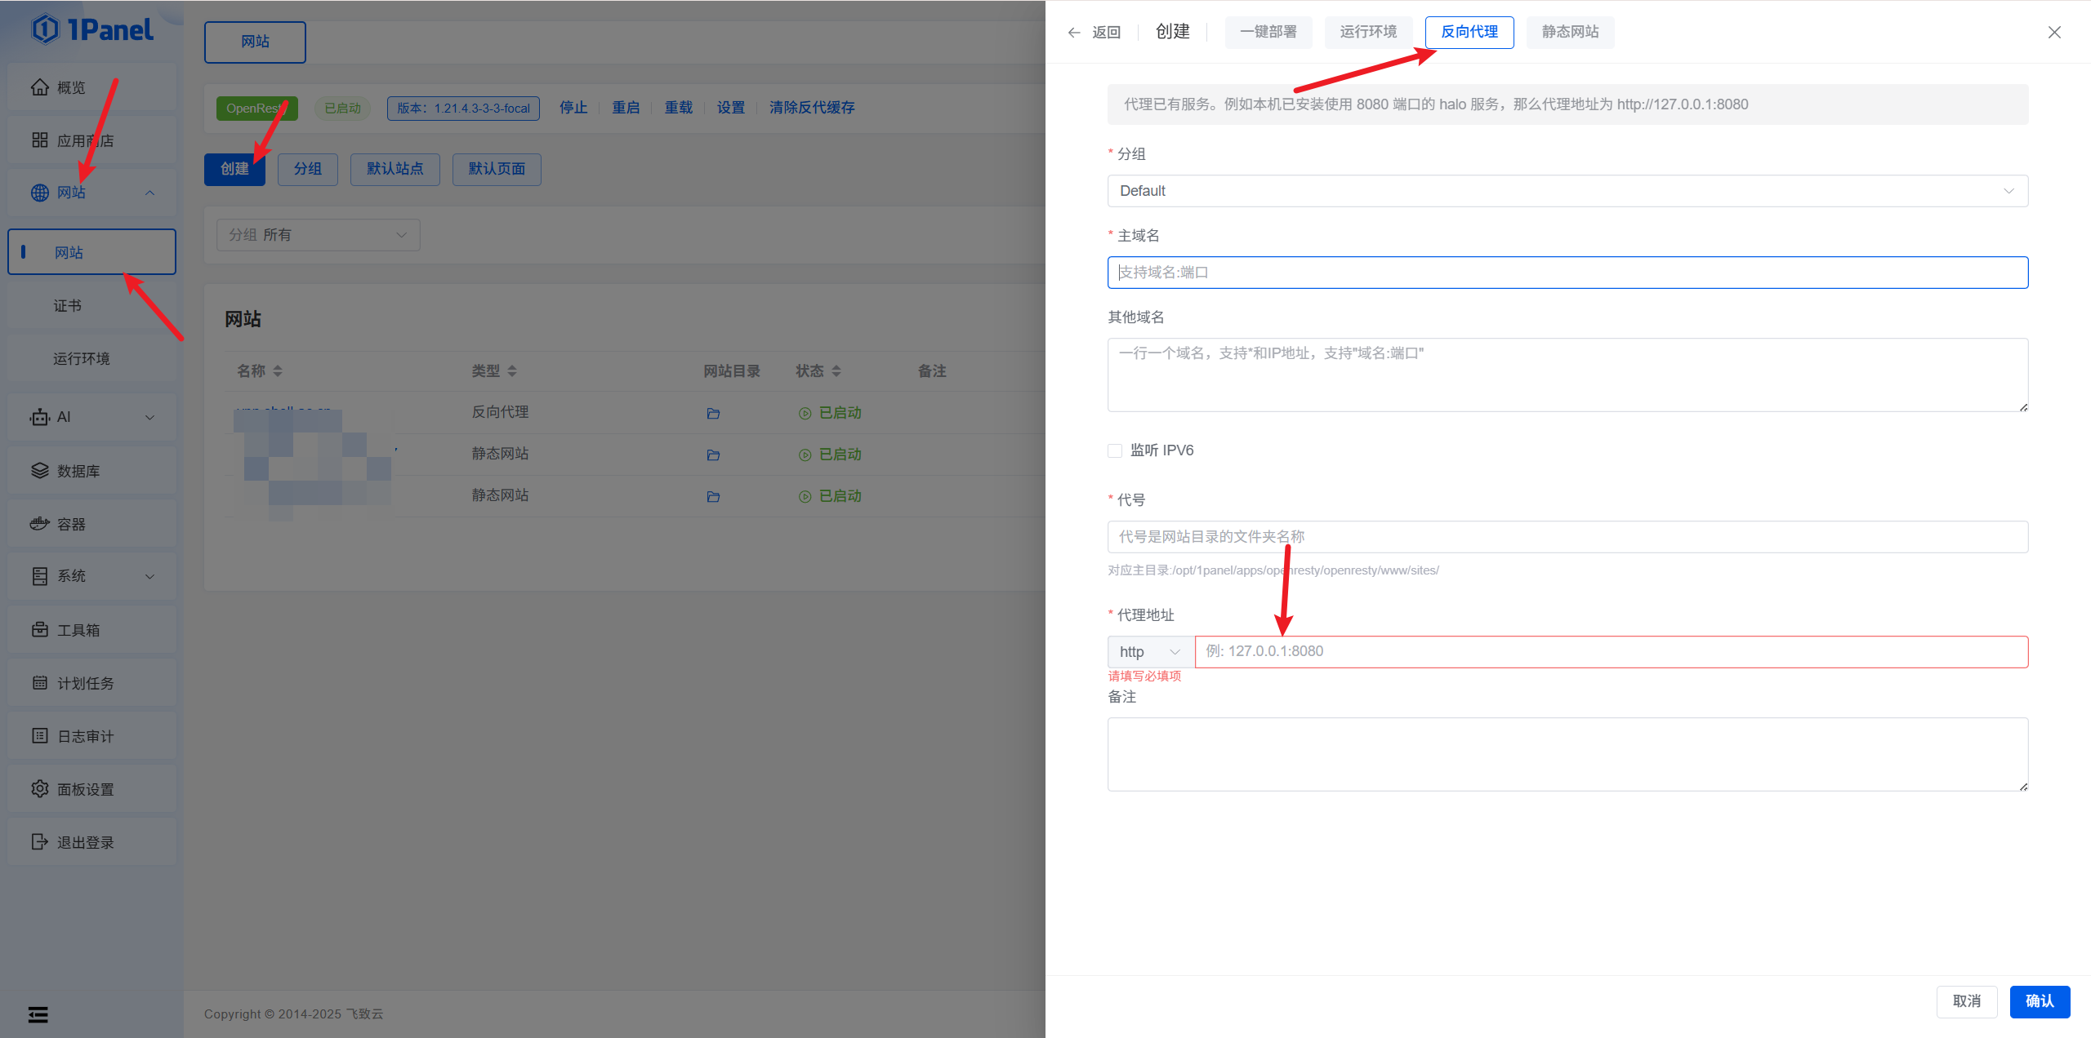Click the 确认 confirm button
The height and width of the screenshot is (1038, 2091).
click(2040, 1001)
